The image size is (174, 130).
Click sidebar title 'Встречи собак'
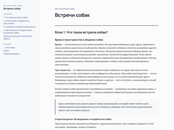[12, 9]
